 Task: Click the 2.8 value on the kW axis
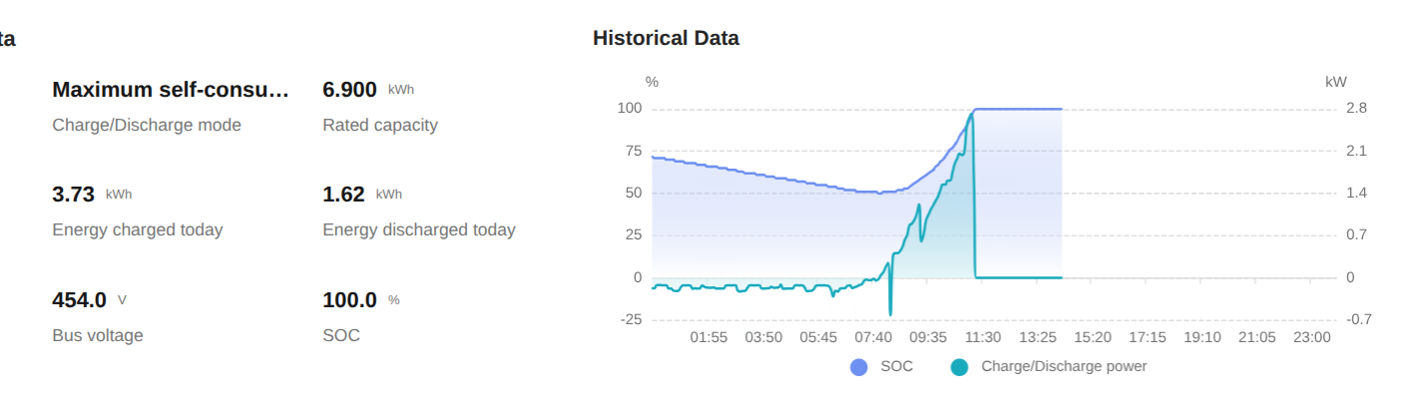(x=1356, y=108)
